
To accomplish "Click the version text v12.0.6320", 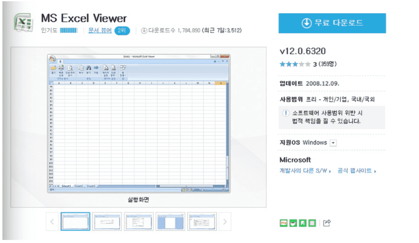I will click(303, 51).
